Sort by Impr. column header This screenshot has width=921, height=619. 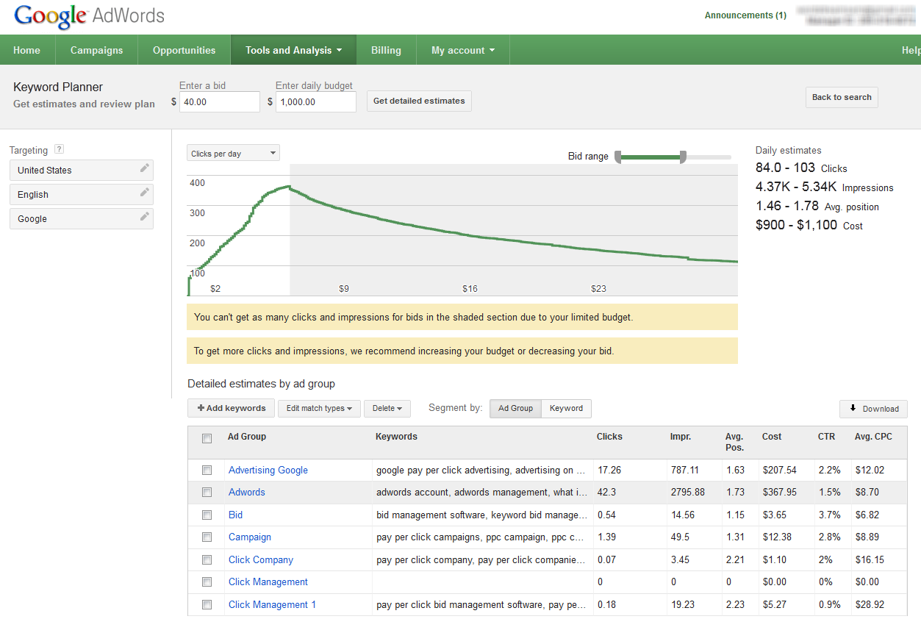click(681, 437)
